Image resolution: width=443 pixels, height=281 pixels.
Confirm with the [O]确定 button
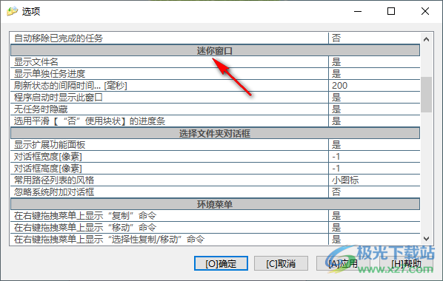pos(221,263)
